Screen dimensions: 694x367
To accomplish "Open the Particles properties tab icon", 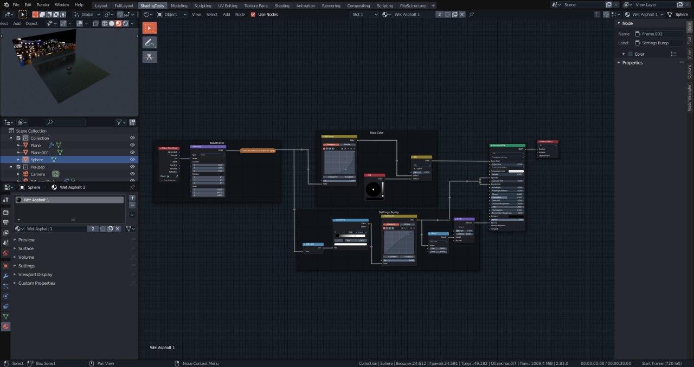I will (5, 286).
